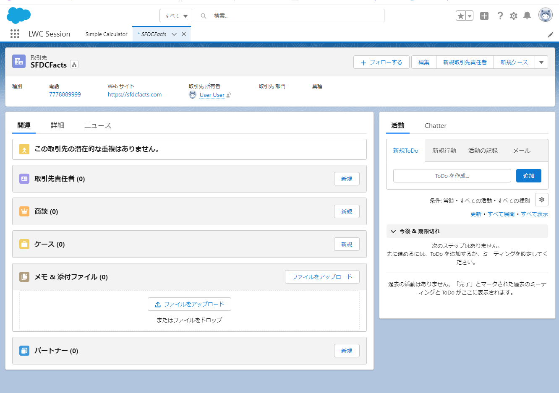Switch to the ニュース tab

click(98, 125)
